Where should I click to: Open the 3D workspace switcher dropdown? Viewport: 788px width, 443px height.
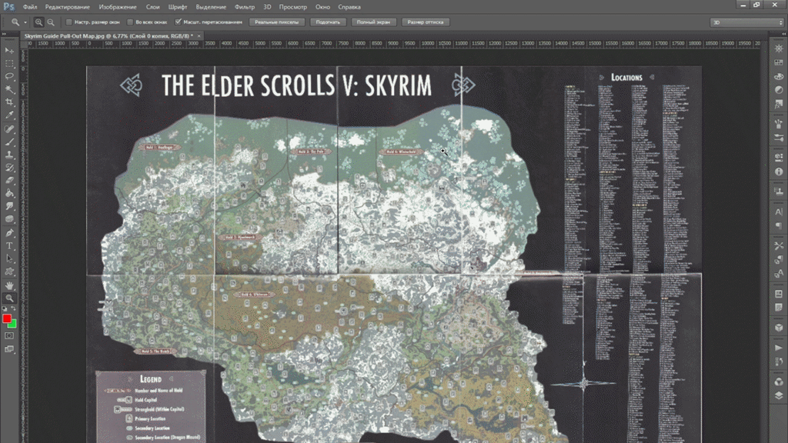(x=746, y=22)
